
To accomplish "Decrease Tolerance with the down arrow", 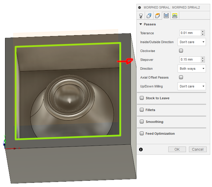I will [203, 34].
